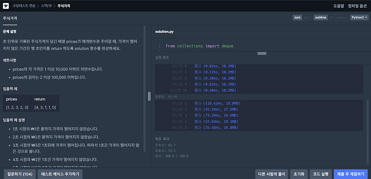Open the Python3 language dropdown

359,17
